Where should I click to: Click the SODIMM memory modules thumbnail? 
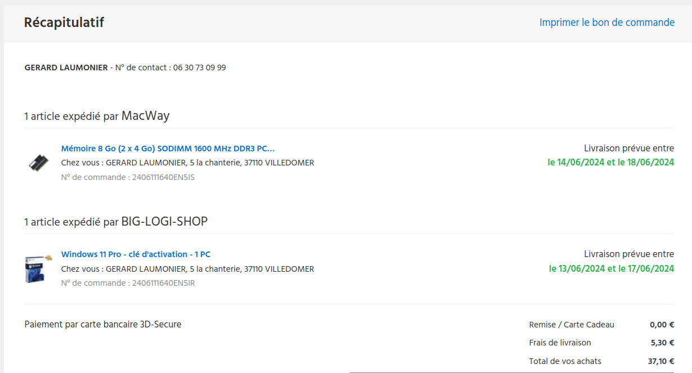coord(39,163)
